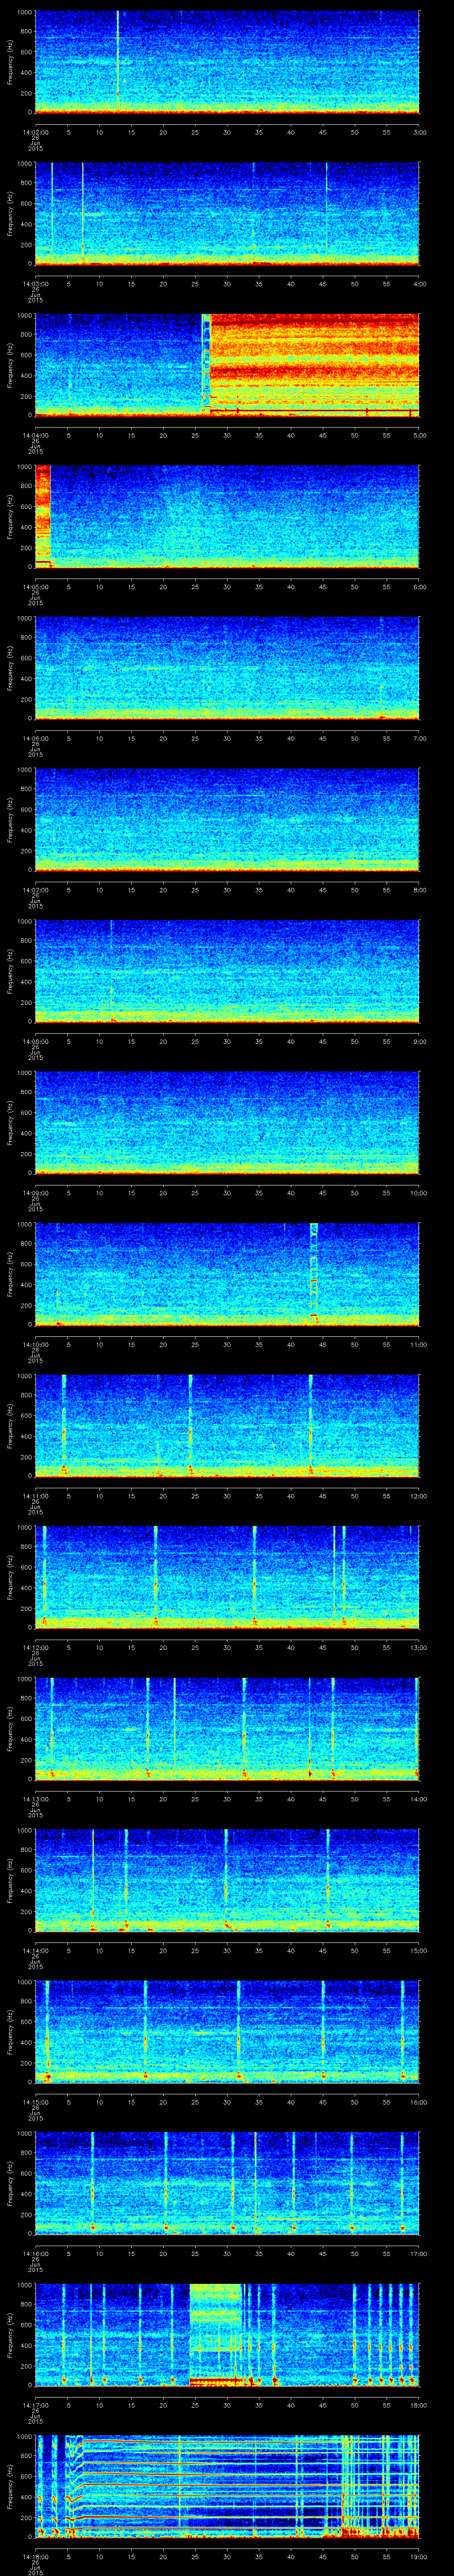The image size is (454, 2576).
Task: Select the spectrogram panel starting at 14:12:00
Action: click(227, 1577)
